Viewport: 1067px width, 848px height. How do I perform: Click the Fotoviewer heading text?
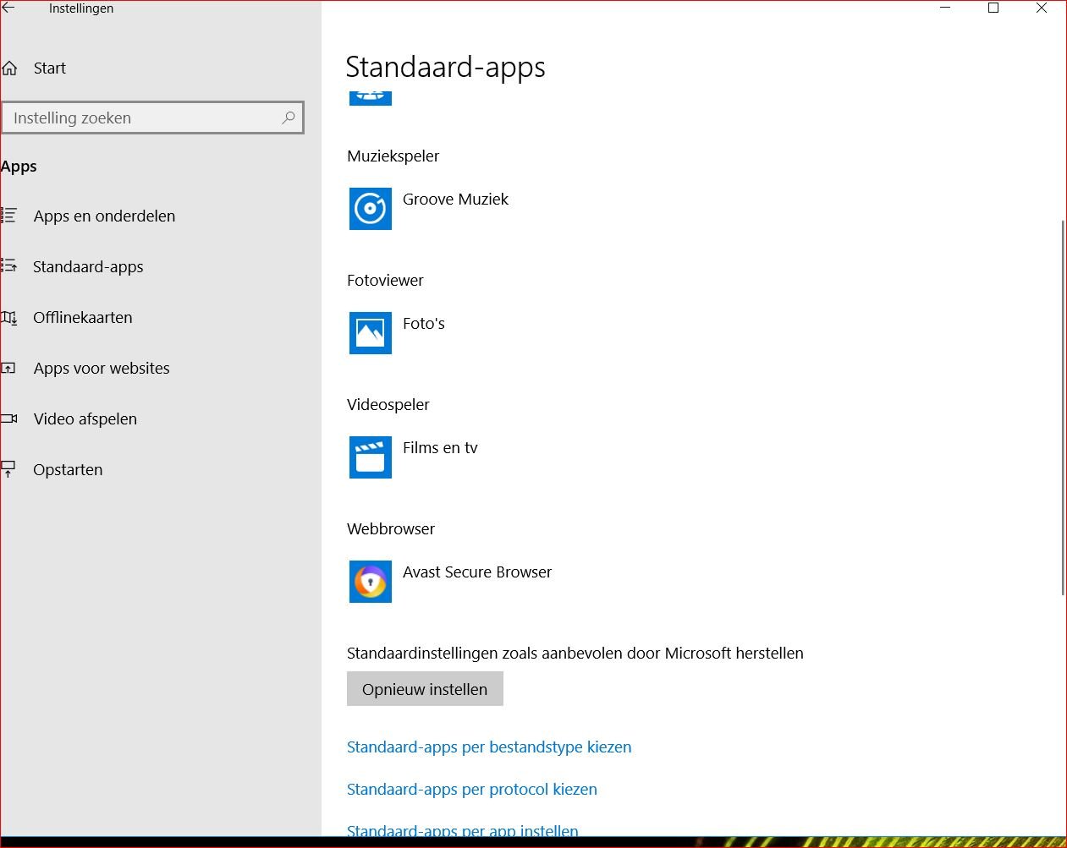coord(385,280)
